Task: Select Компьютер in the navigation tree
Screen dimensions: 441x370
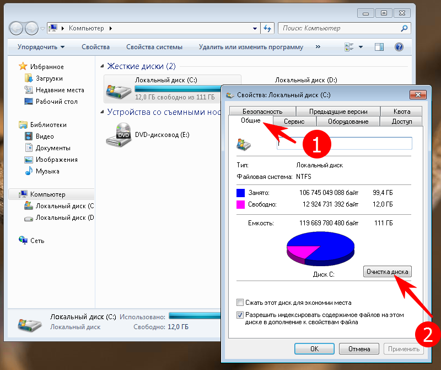Action: 52,194
